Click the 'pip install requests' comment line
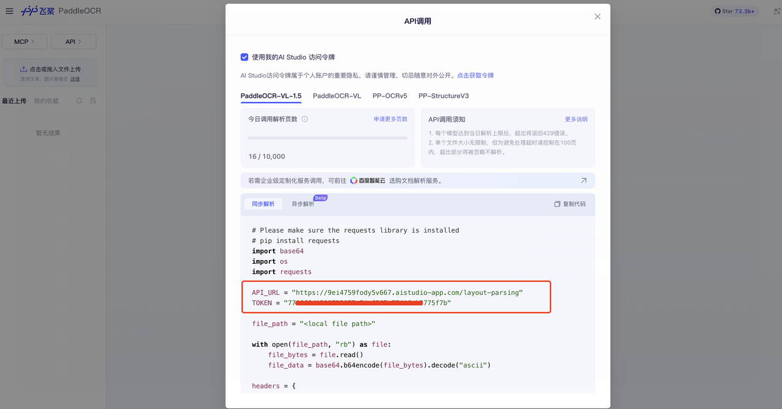The height and width of the screenshot is (409, 782). point(296,241)
